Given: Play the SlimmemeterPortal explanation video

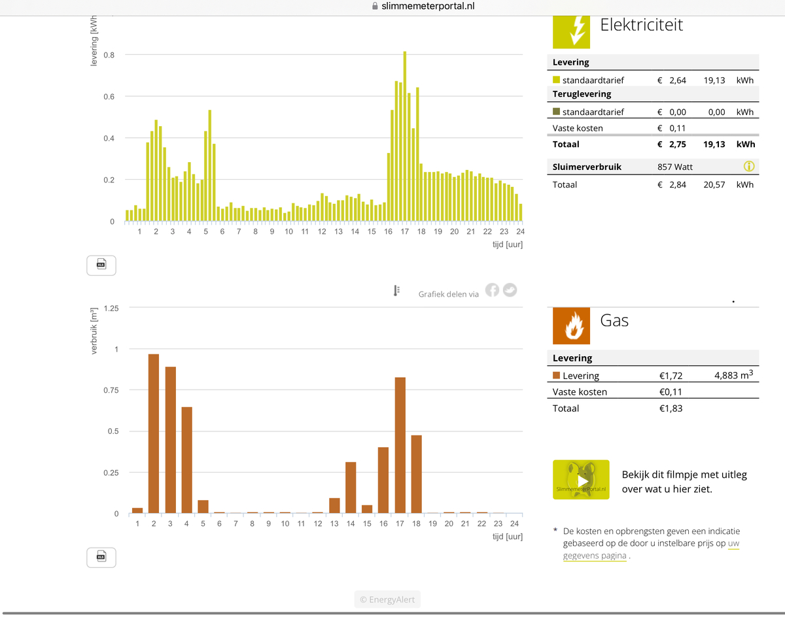Looking at the screenshot, I should pyautogui.click(x=581, y=480).
